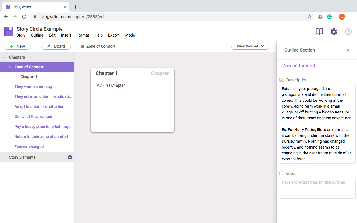Click the list icon beside Zone of Comfort
Screen dimensions: 357x223
tap(82, 47)
